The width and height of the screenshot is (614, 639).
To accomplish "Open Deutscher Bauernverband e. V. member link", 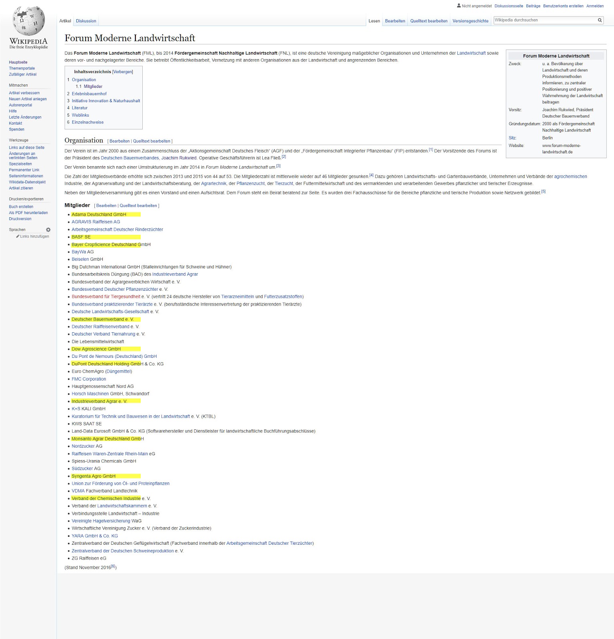I will [103, 319].
